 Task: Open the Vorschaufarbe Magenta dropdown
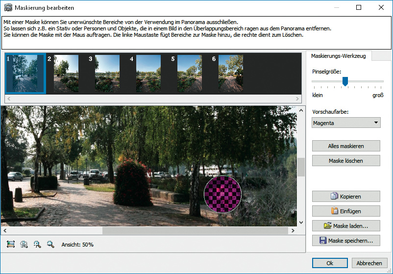(x=346, y=123)
